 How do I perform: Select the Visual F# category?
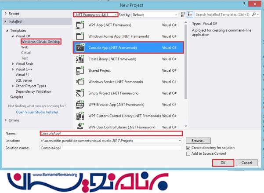point(22,75)
